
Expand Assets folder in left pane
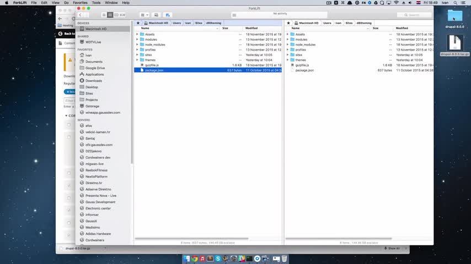pos(137,35)
